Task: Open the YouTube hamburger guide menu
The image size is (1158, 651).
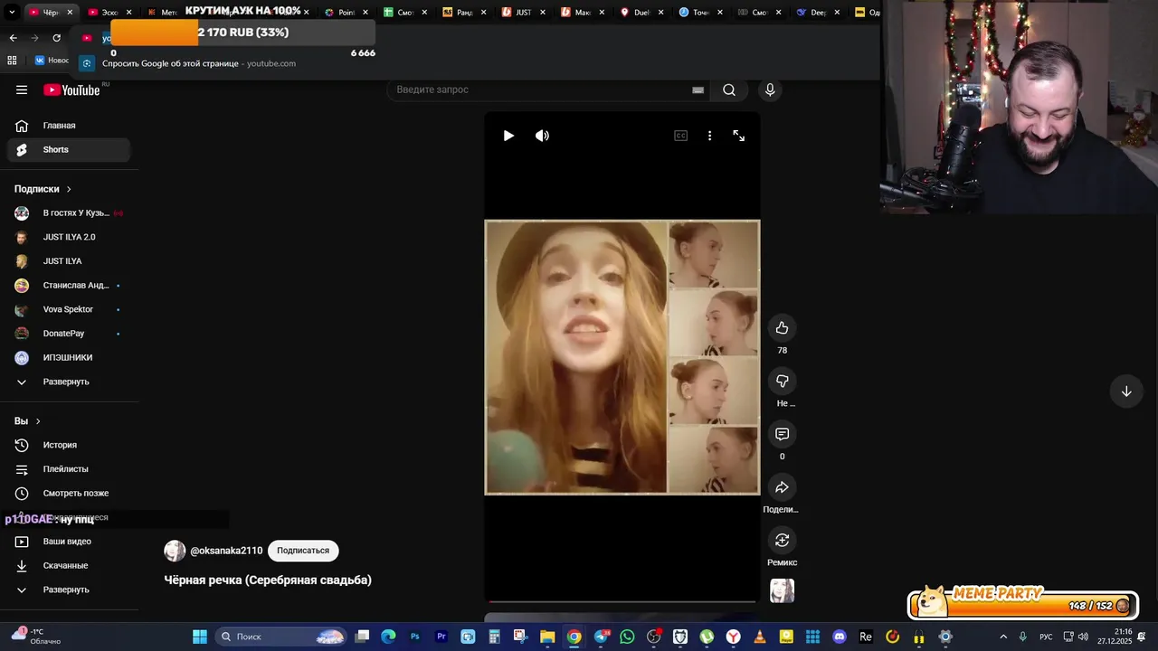Action: pyautogui.click(x=22, y=90)
